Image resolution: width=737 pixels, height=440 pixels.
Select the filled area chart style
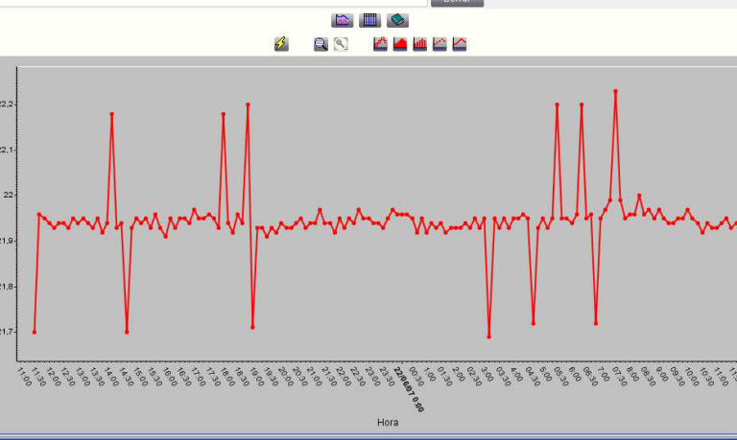[400, 44]
